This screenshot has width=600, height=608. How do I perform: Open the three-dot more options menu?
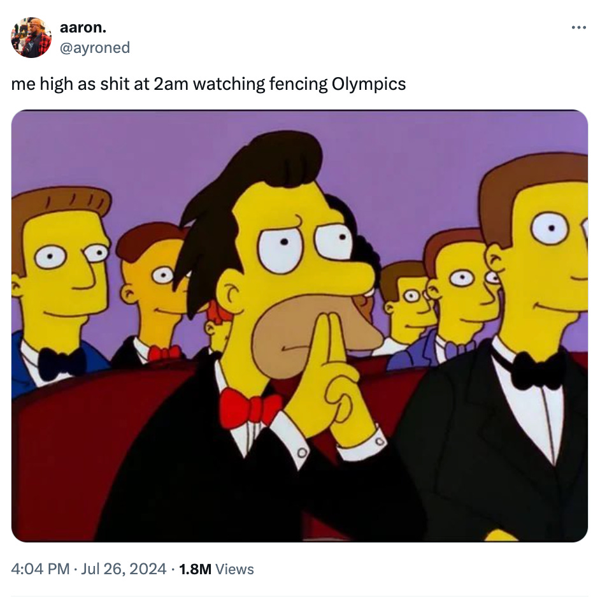coord(579,27)
